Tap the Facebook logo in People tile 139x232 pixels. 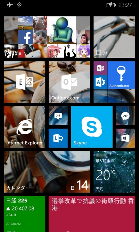pyautogui.click(x=25, y=37)
